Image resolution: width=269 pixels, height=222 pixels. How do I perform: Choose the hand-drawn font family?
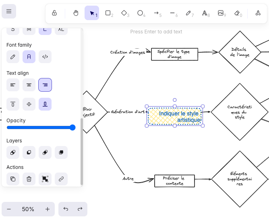[x=13, y=57]
